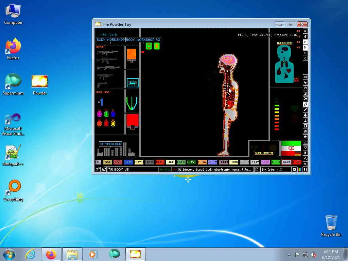The height and width of the screenshot is (261, 348).
Task: Select the IGNC element
Action: pos(107,162)
